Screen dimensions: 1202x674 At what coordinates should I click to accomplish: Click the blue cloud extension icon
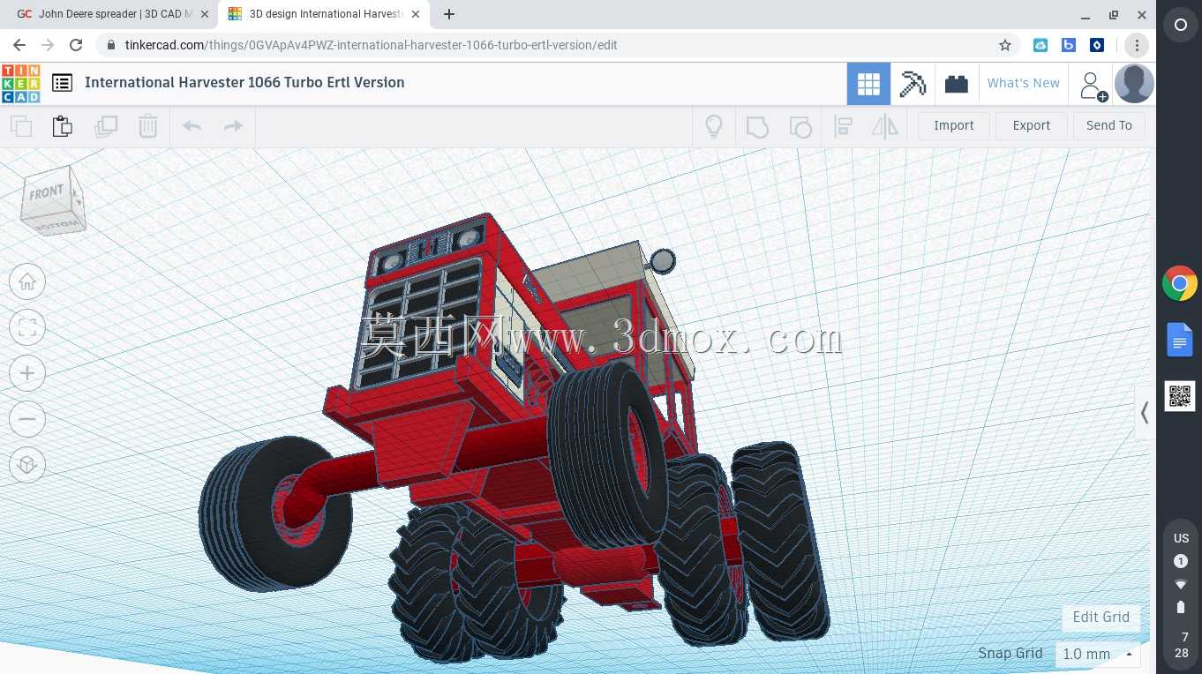(x=1040, y=45)
